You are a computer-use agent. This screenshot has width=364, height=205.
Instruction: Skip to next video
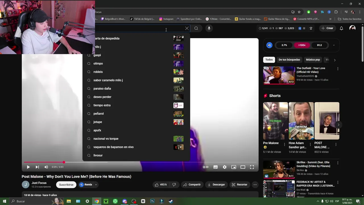(37, 167)
